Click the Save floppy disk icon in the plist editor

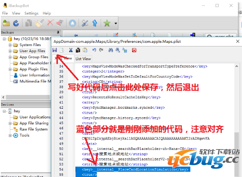coord(55,50)
